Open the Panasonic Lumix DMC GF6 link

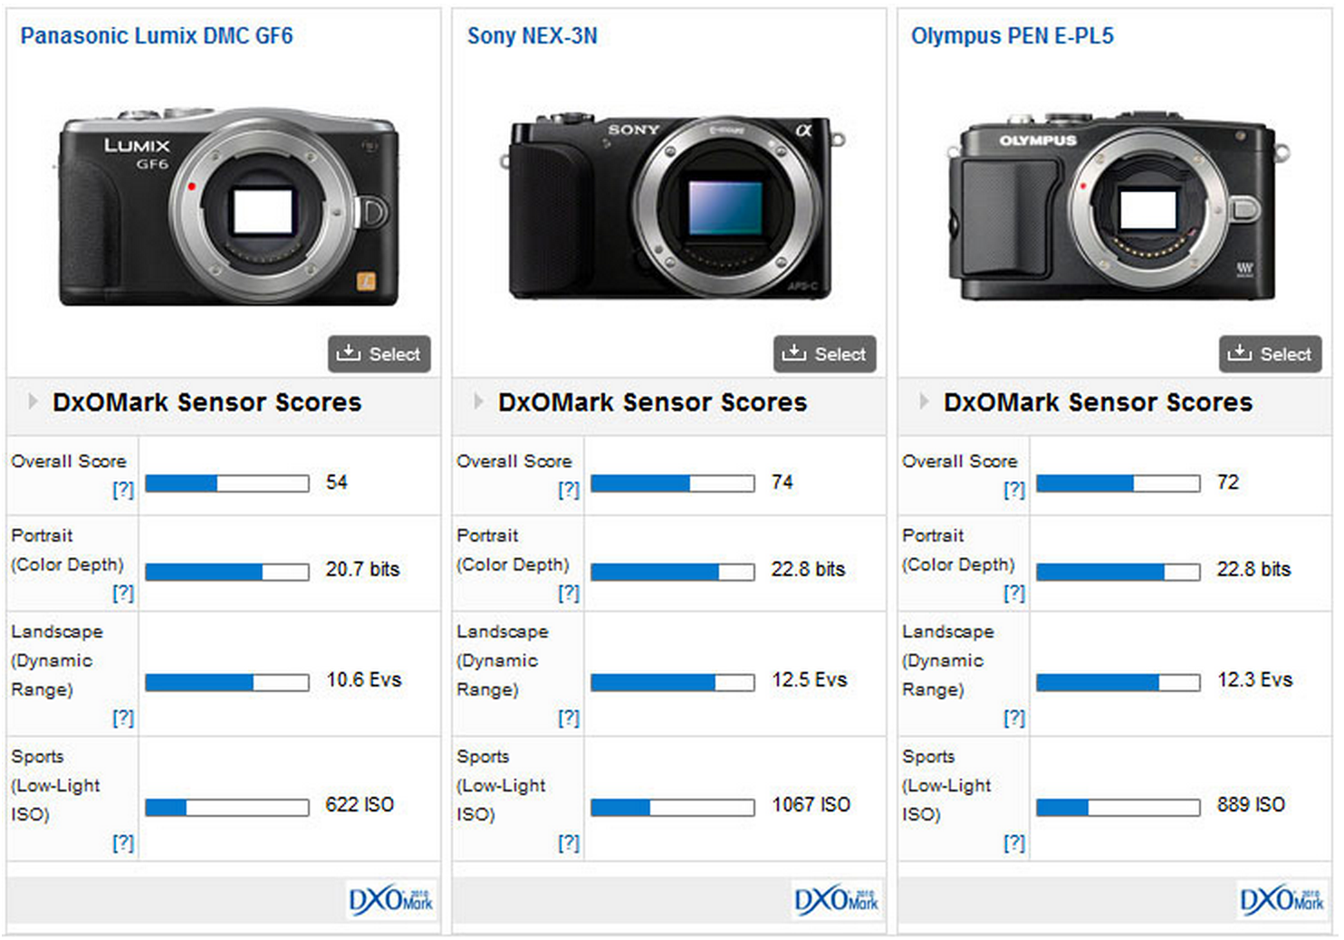(x=157, y=36)
